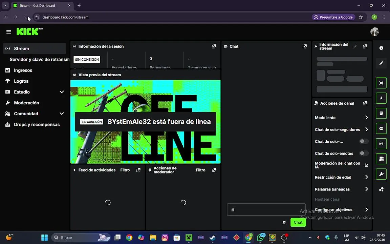Open a new browser tab
This screenshot has width=390, height=244.
pyautogui.click(x=79, y=5)
